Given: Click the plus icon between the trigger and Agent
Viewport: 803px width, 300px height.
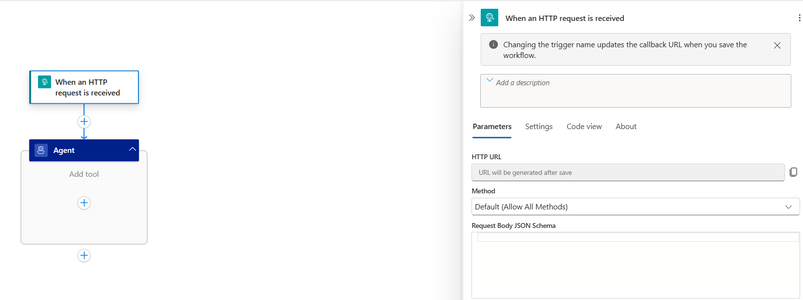Looking at the screenshot, I should [x=84, y=121].
